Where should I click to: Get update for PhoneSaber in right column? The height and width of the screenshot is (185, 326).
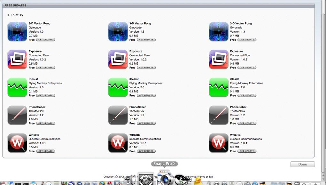[247, 124]
